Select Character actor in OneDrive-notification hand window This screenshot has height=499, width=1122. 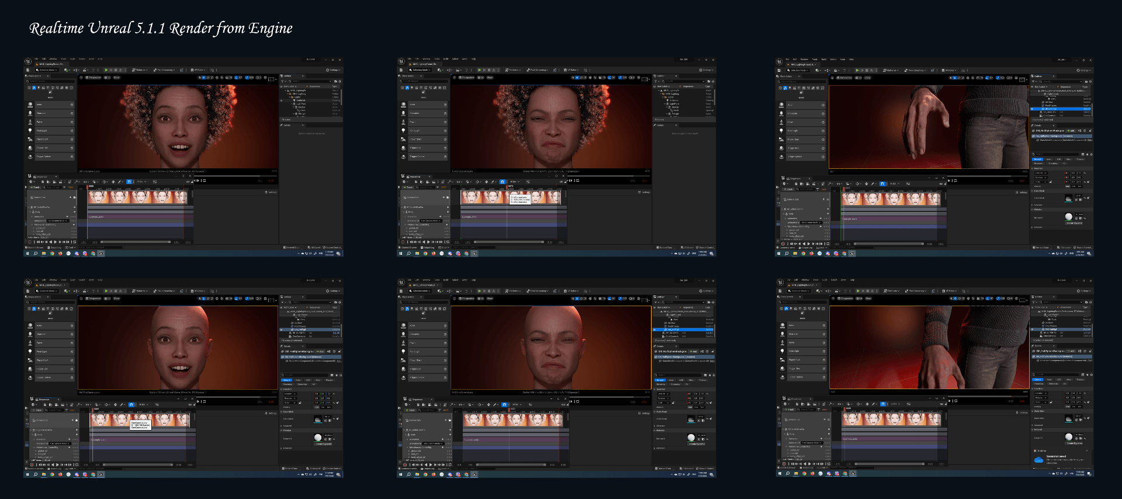802,334
